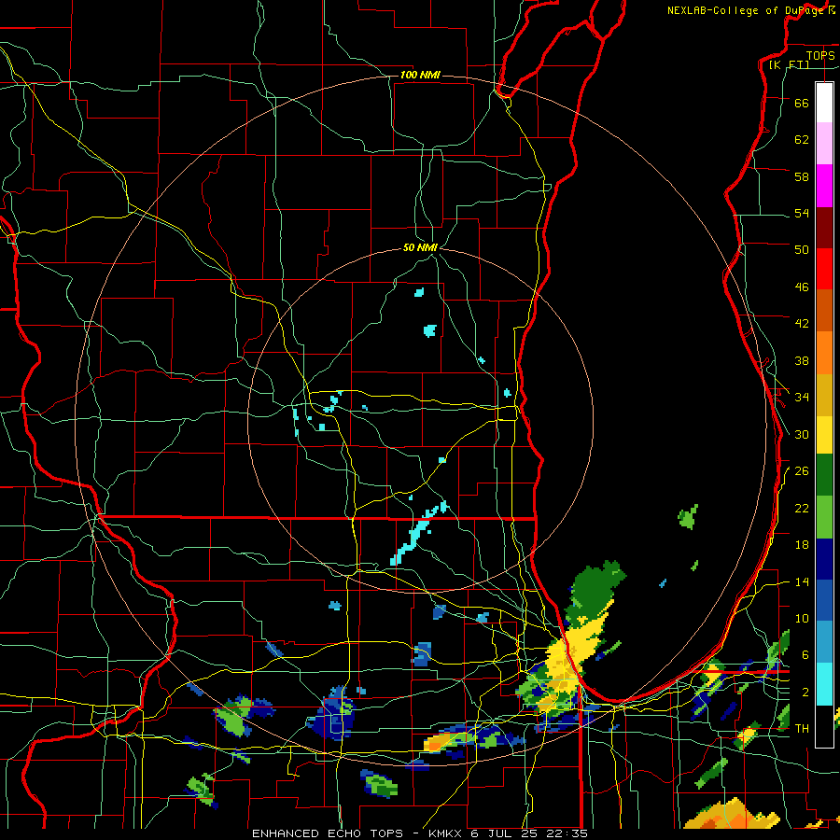Viewport: 840px width, 840px height.
Task: Click the '14' legend value
Action: click(x=802, y=581)
